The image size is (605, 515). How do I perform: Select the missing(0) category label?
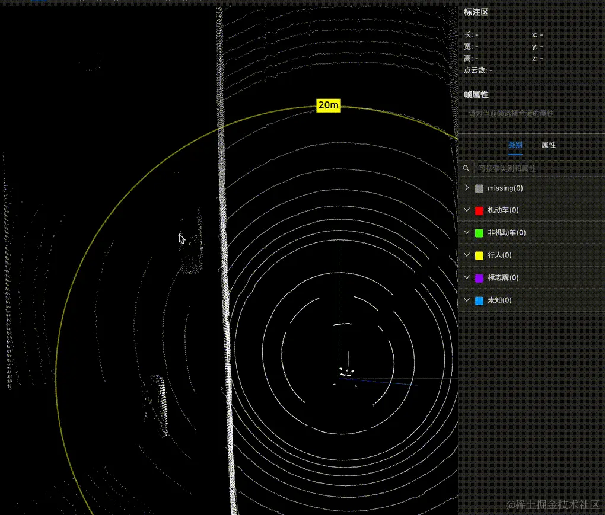(x=505, y=188)
